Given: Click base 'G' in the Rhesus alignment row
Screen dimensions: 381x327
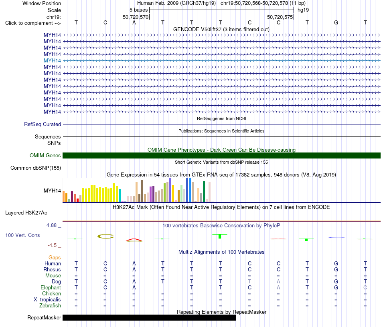Looking at the screenshot, I should point(336,269).
